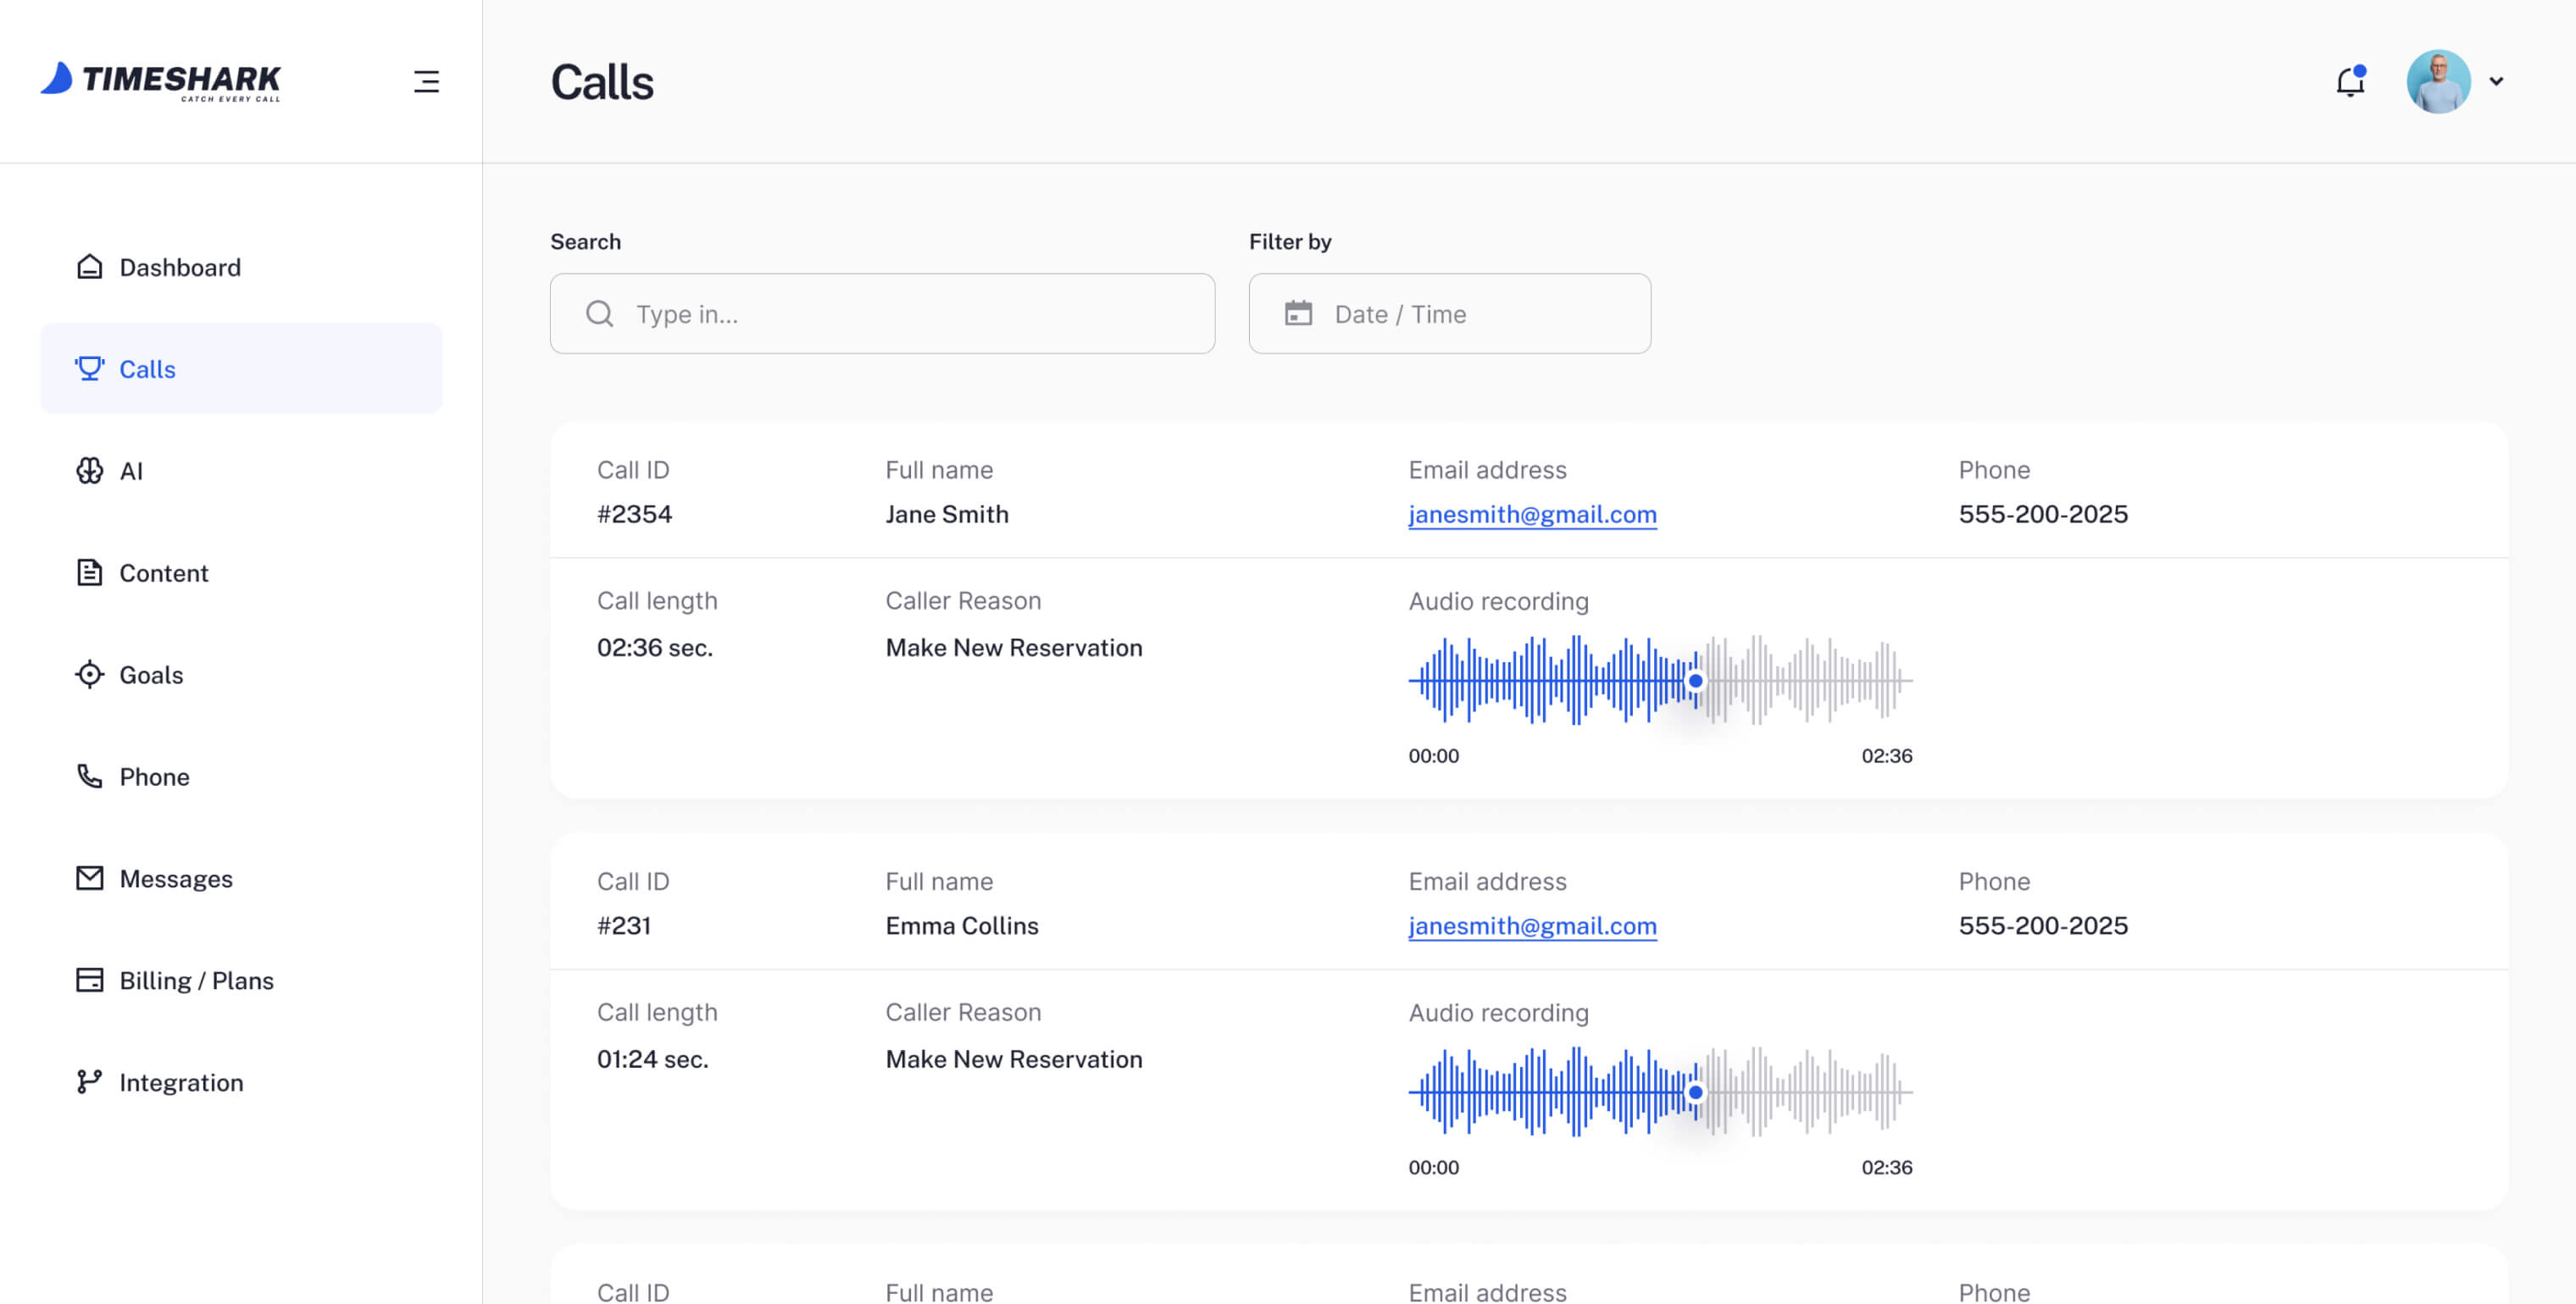The image size is (2576, 1304).
Task: Click the Messages envelope icon
Action: tap(90, 878)
